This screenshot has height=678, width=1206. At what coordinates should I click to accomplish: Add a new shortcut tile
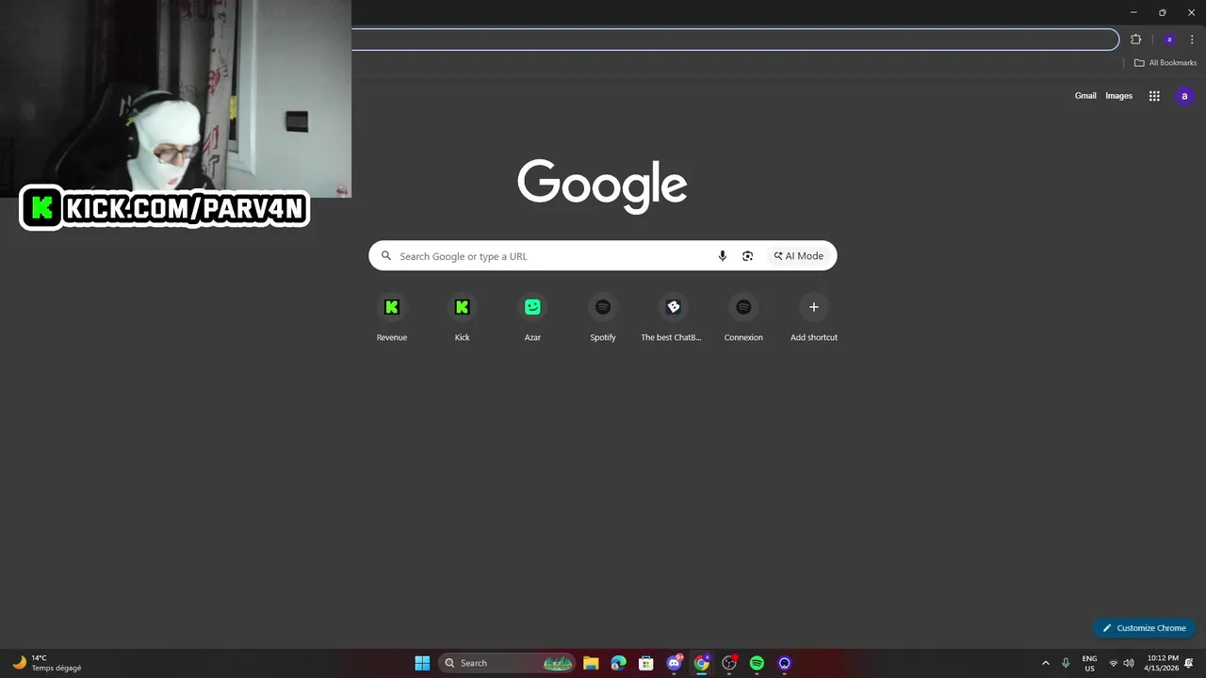coord(814,316)
